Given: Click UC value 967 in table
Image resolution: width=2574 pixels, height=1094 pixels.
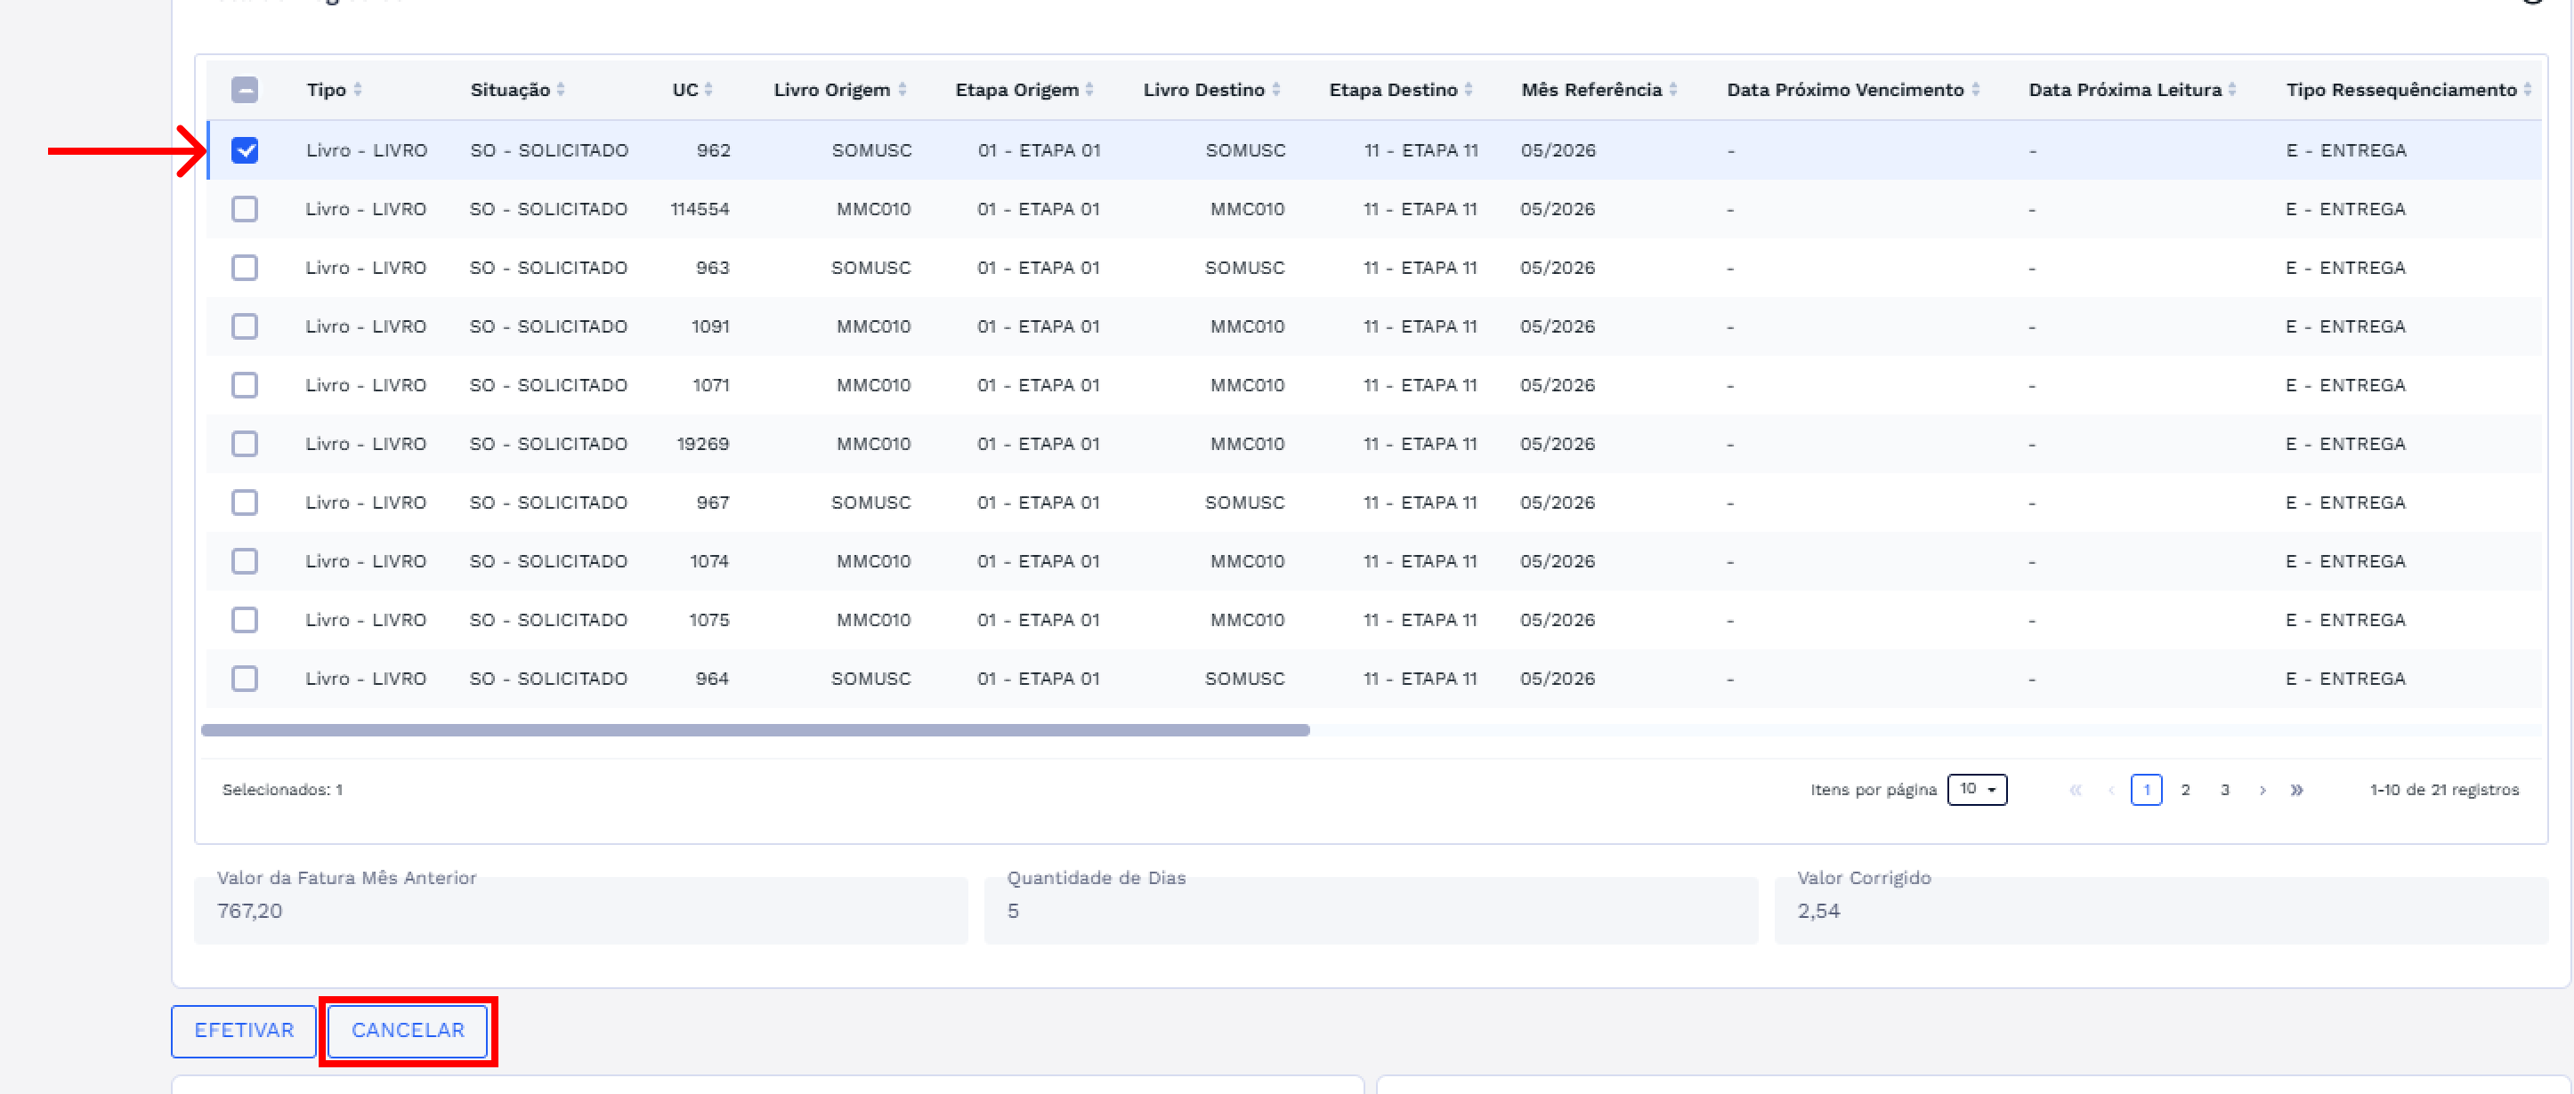Looking at the screenshot, I should 712,502.
